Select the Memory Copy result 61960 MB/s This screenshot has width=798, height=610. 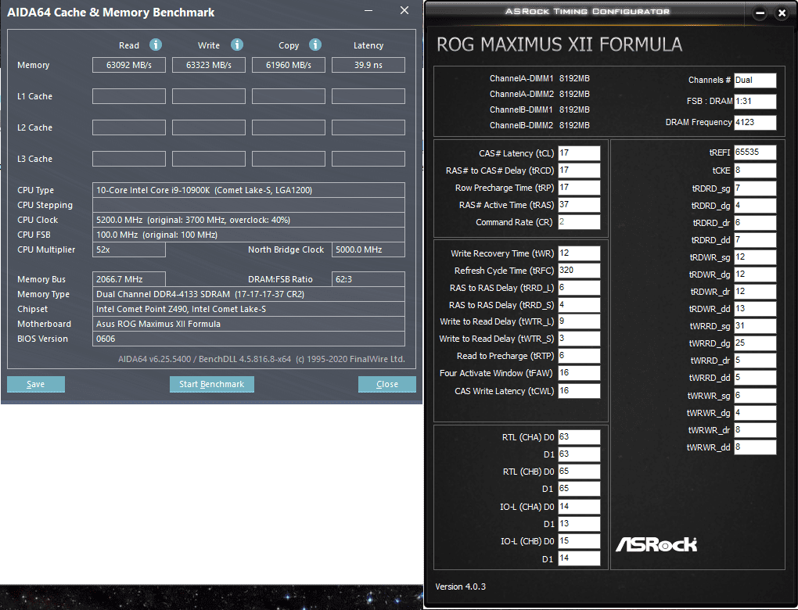pos(289,65)
